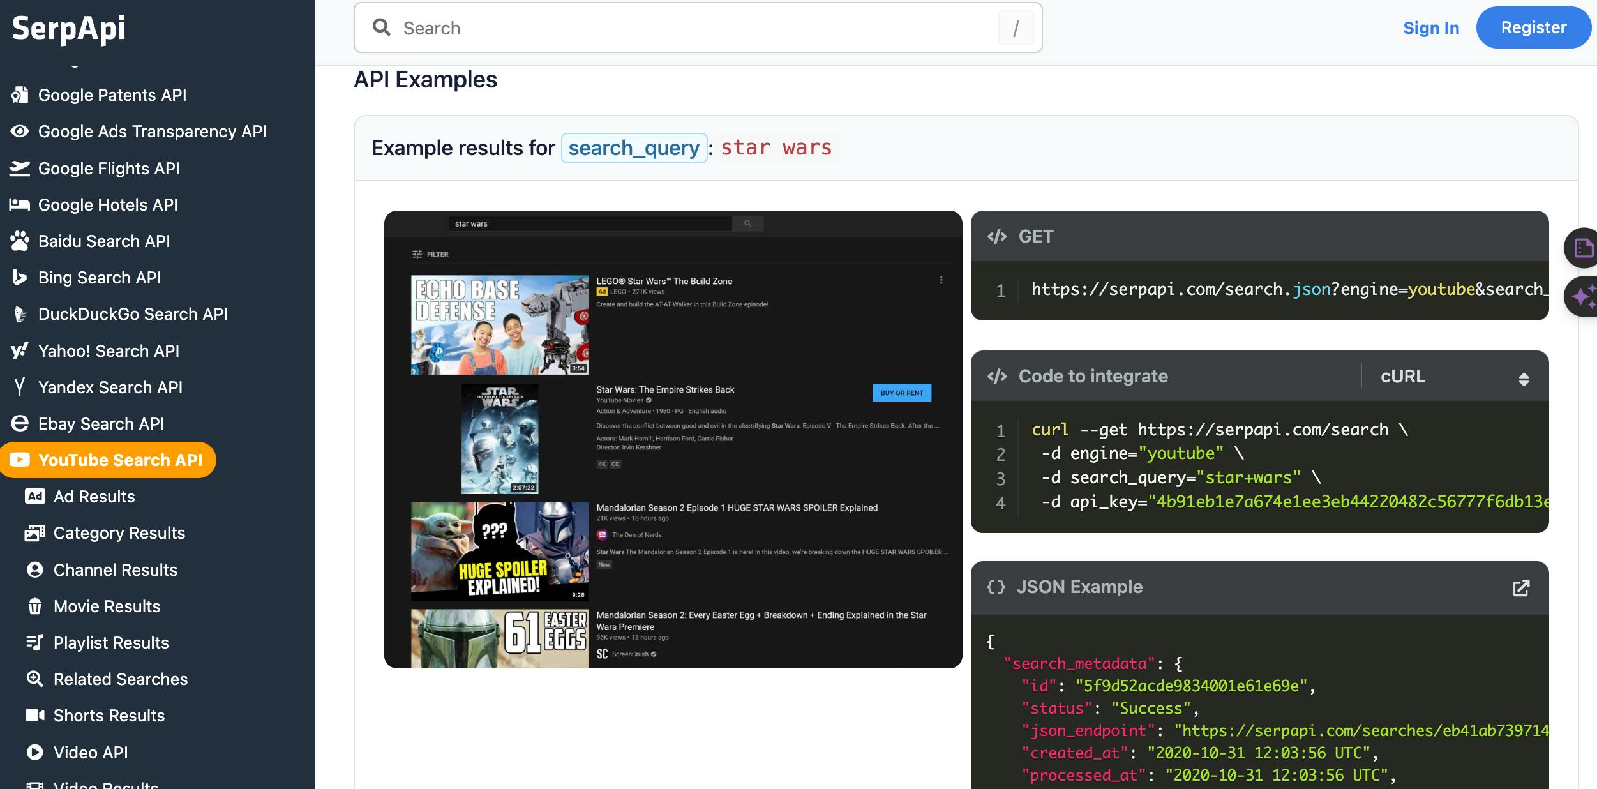
Task: Click the eye icon beside Google Ads Transparency API
Action: click(x=20, y=131)
